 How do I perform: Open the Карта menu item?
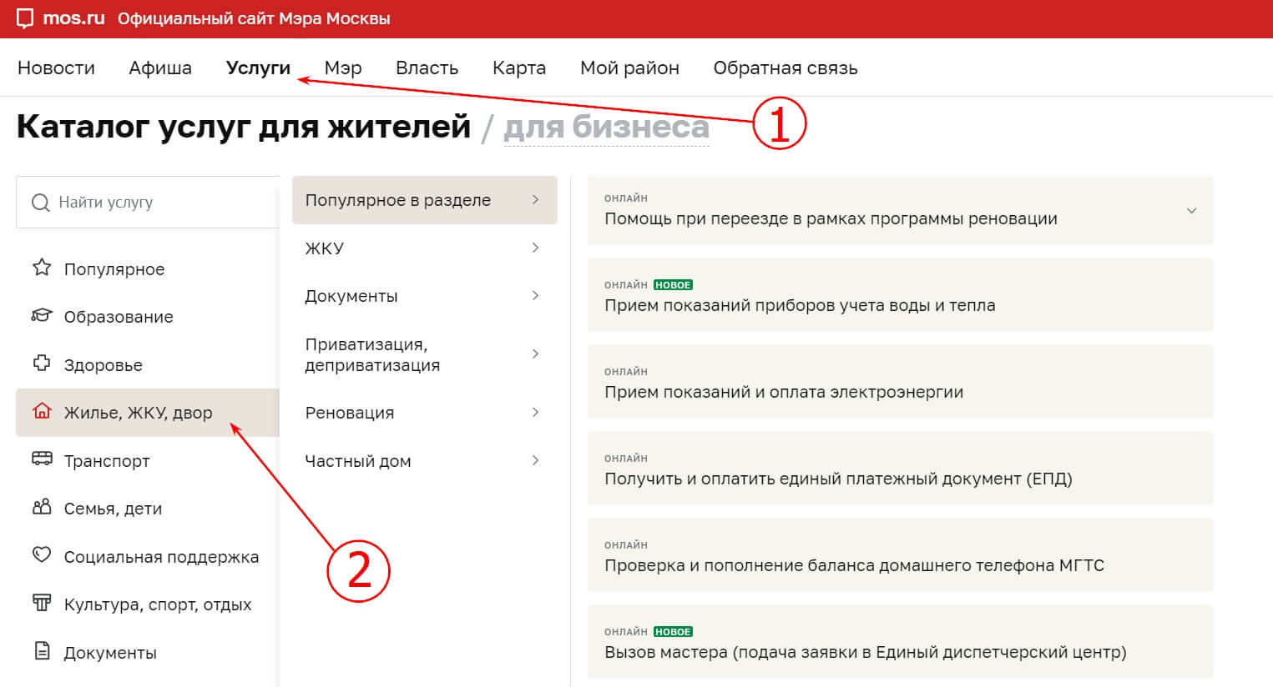tap(519, 68)
